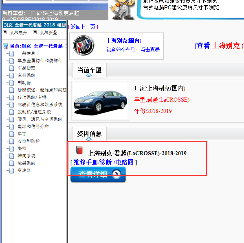Click page icon beside 车身系统
This screenshot has width=244, height=243.
12,75
